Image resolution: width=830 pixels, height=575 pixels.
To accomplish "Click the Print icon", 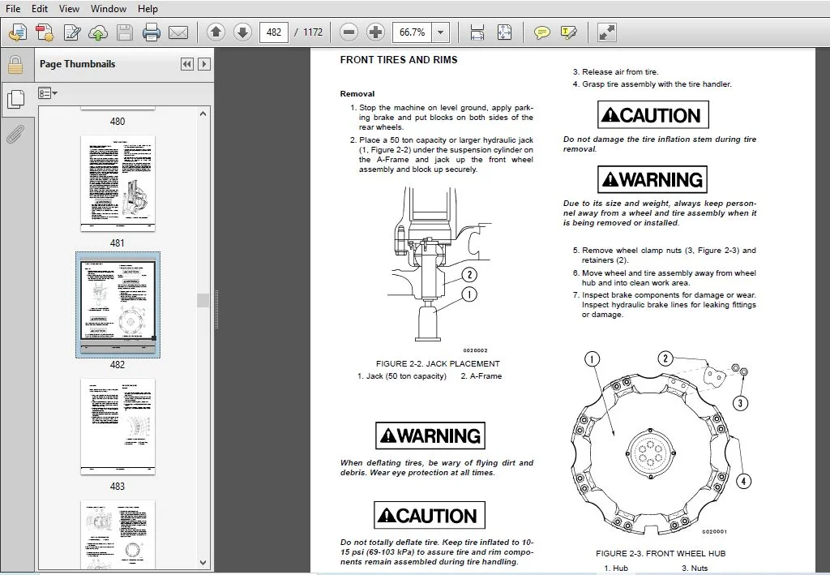I will pyautogui.click(x=152, y=32).
